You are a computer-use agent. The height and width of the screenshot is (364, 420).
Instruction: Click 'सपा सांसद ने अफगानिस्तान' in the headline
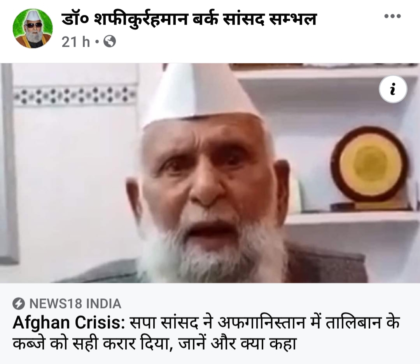[217, 322]
